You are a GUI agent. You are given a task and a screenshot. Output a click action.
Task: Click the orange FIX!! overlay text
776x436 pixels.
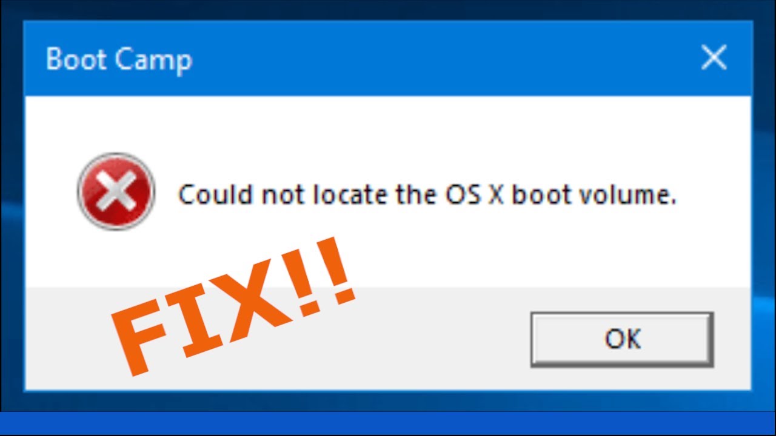233,305
